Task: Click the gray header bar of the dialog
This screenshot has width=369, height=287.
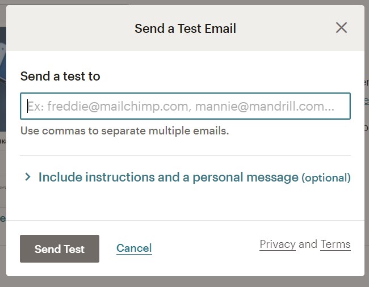Action: pos(74,28)
